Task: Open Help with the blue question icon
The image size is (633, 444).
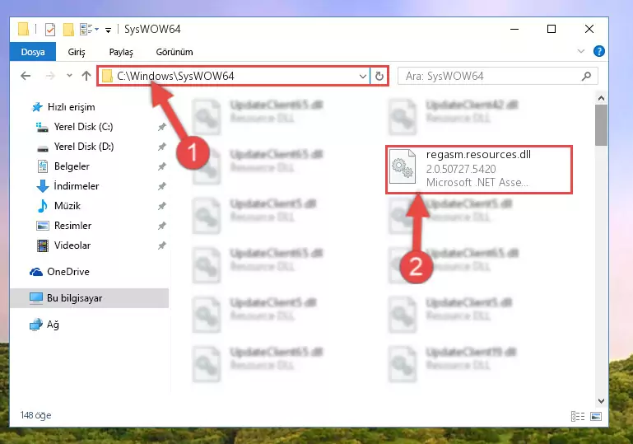Action: click(x=599, y=51)
